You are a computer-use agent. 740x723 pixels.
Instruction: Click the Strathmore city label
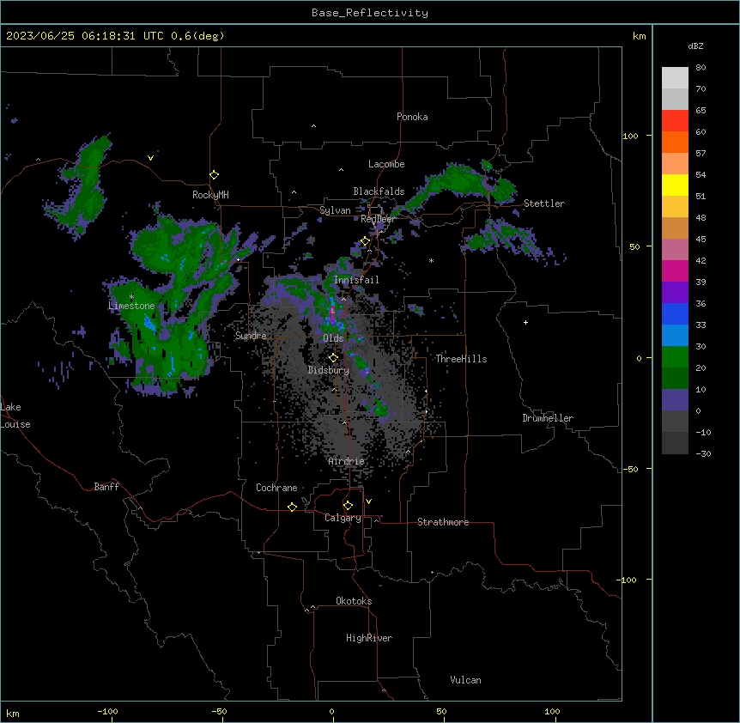click(x=443, y=522)
